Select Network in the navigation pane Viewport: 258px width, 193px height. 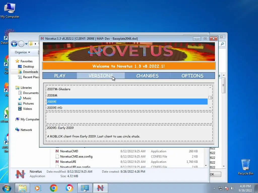pyautogui.click(x=26, y=130)
